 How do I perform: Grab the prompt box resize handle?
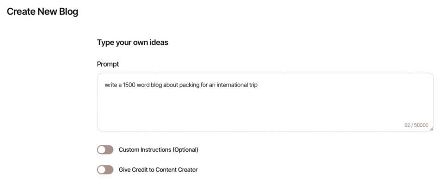tap(431, 129)
